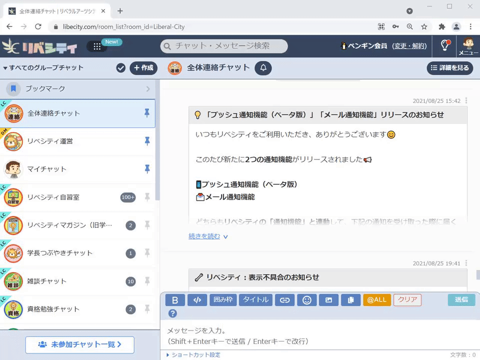Open the Chrome profile avatar icon
The height and width of the screenshot is (360, 480).
(x=456, y=26)
